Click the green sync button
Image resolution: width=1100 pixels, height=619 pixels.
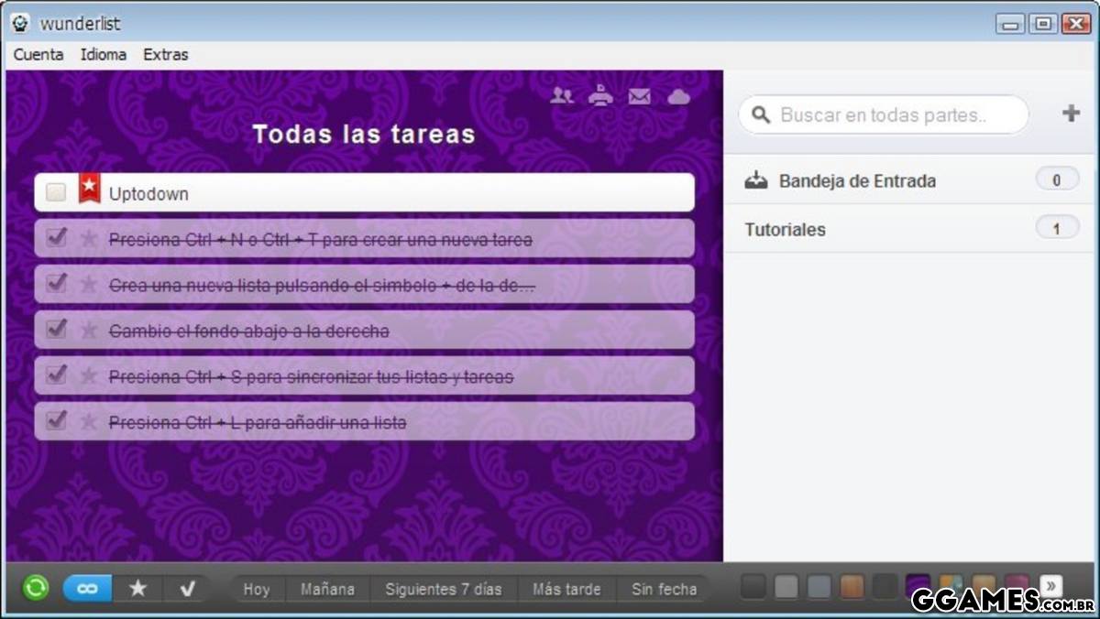click(36, 588)
